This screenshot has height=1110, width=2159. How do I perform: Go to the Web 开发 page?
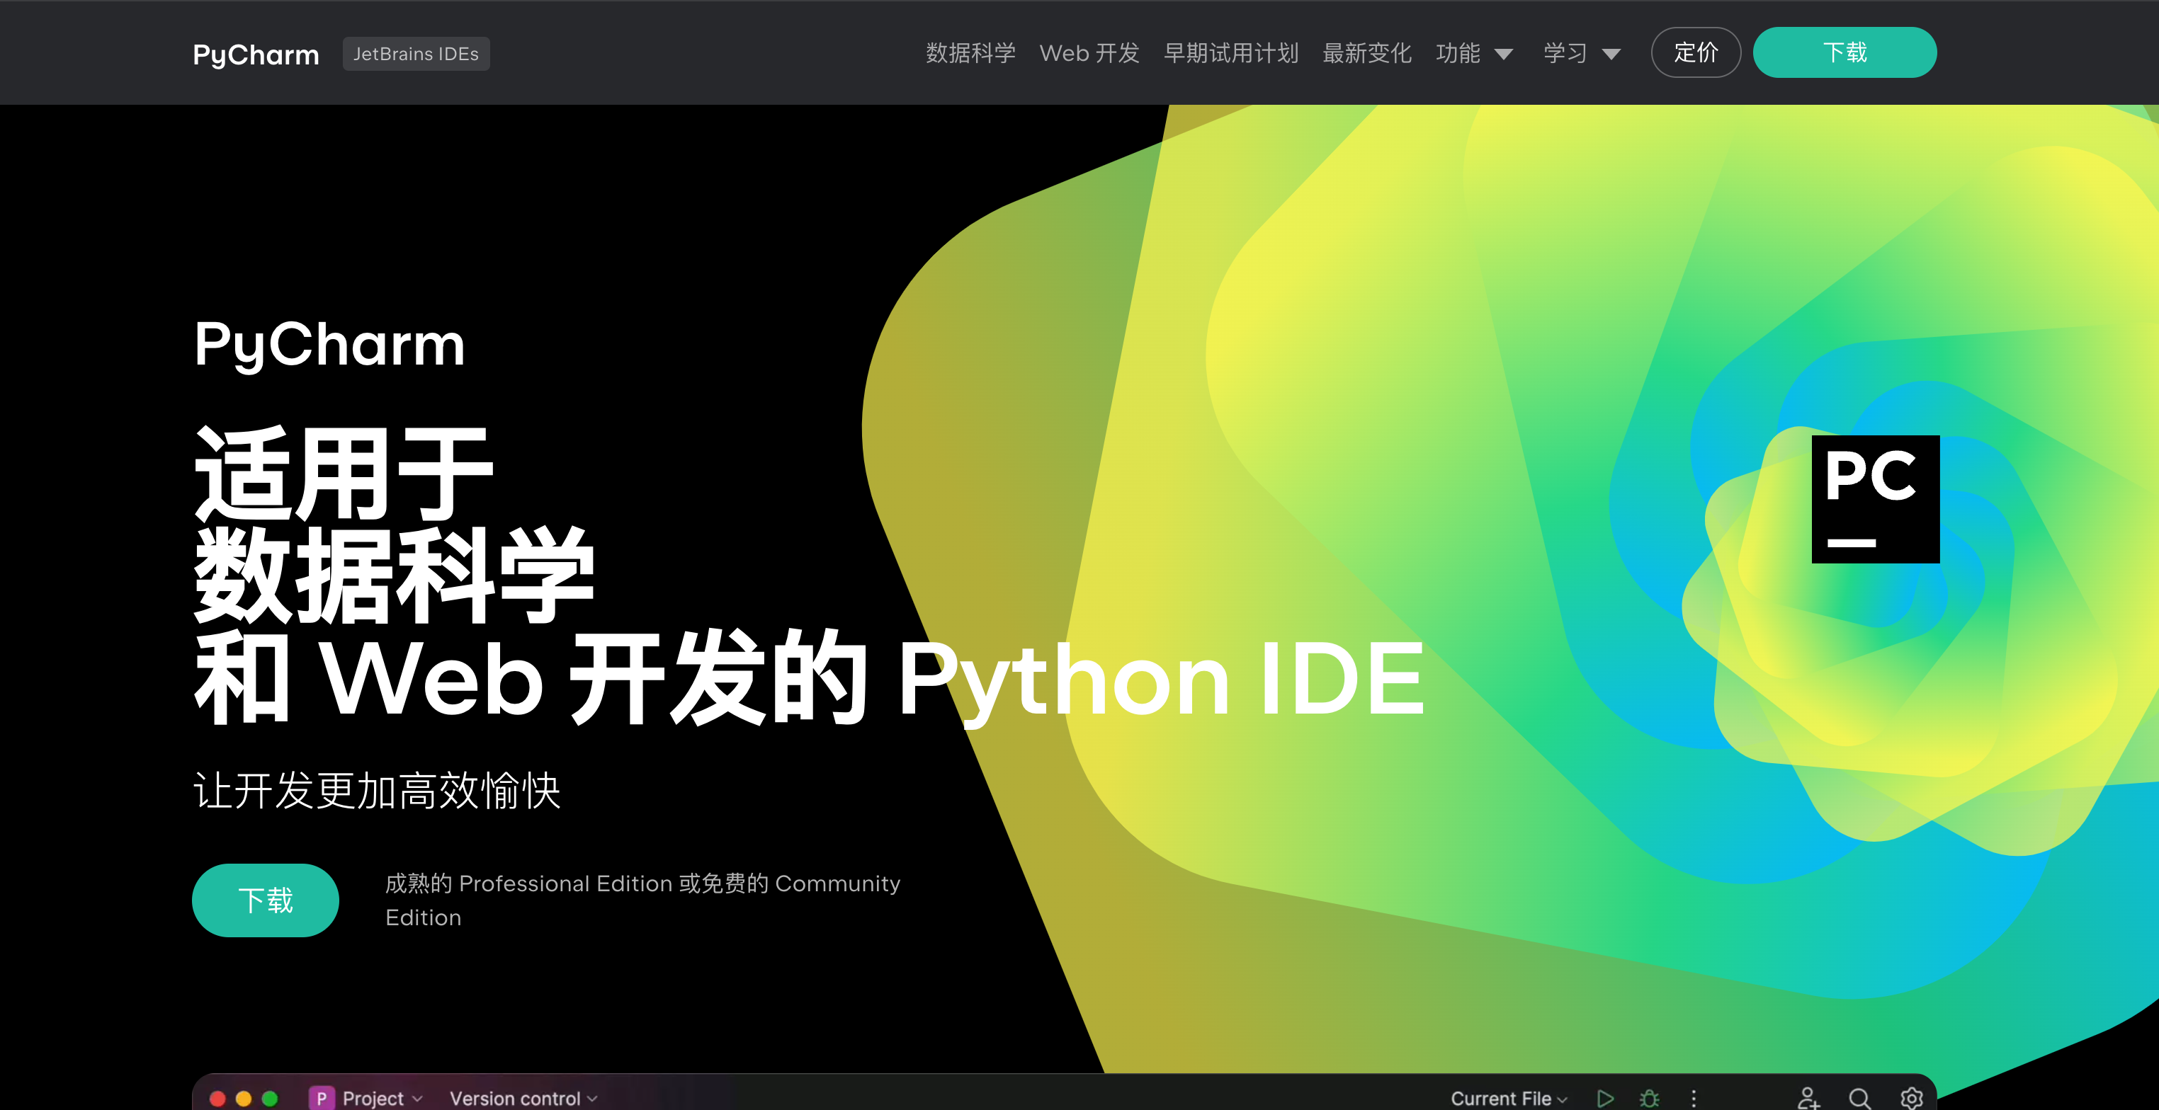(1089, 53)
